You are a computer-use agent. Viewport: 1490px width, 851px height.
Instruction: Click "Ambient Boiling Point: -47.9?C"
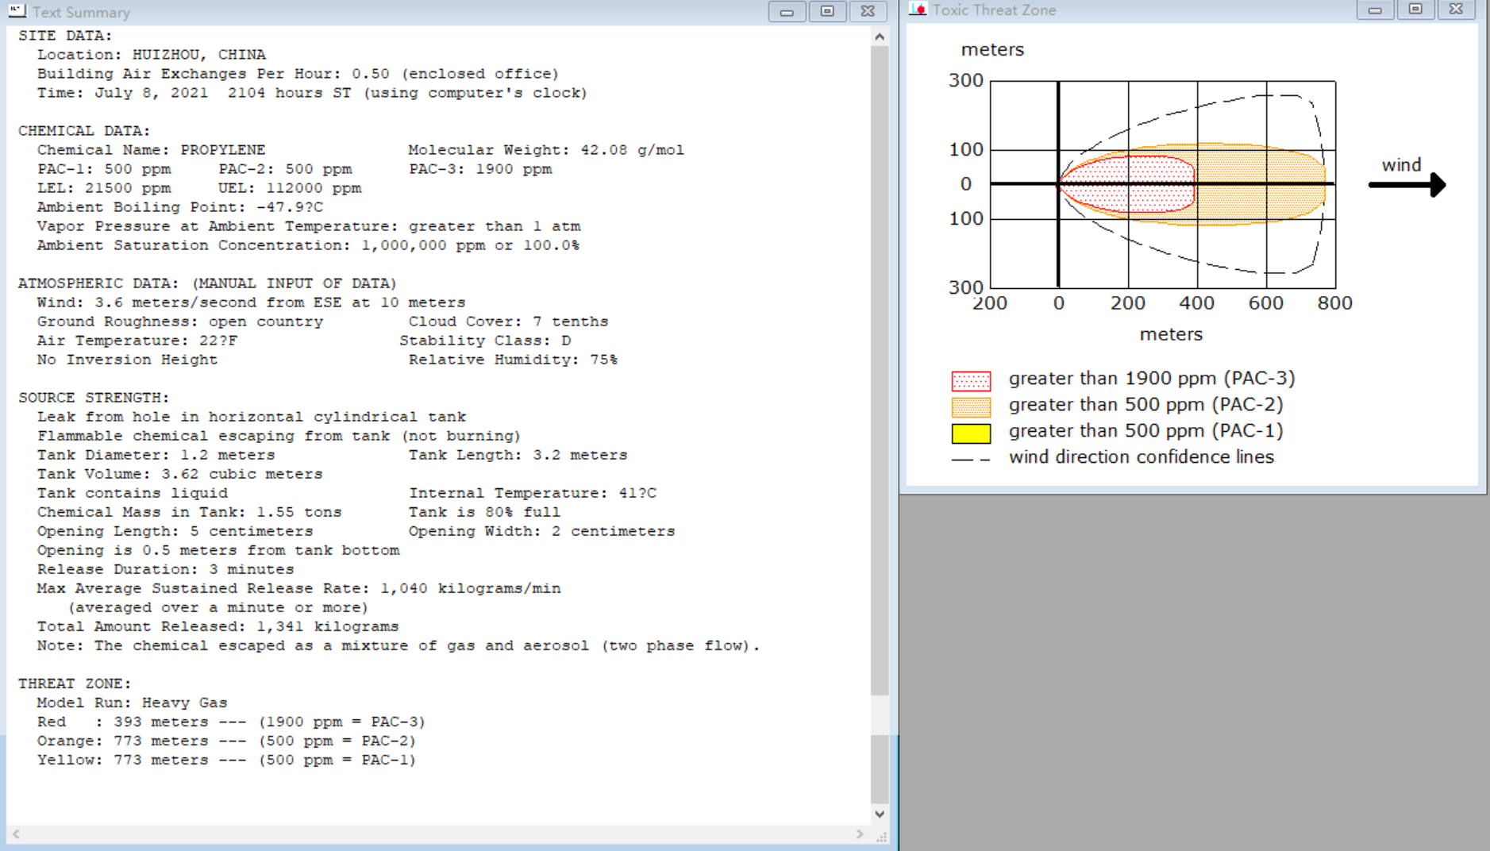(x=180, y=207)
